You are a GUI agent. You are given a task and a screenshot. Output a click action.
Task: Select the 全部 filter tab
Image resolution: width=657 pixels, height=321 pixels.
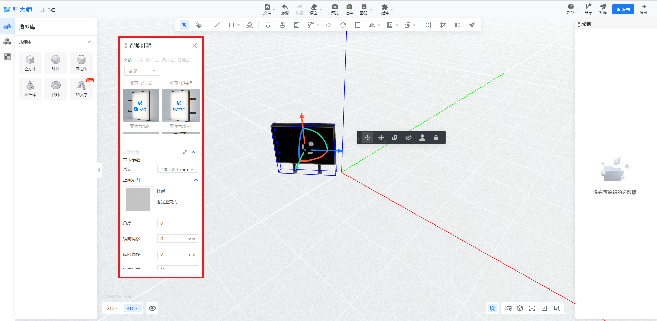[127, 60]
